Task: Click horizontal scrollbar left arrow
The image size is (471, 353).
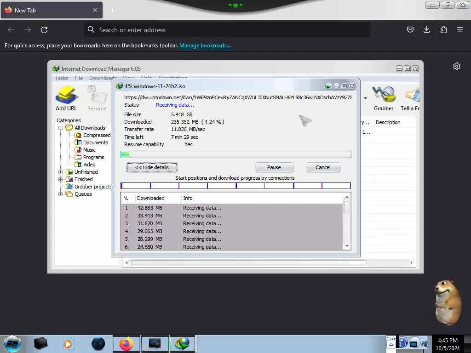Action: pos(126,262)
